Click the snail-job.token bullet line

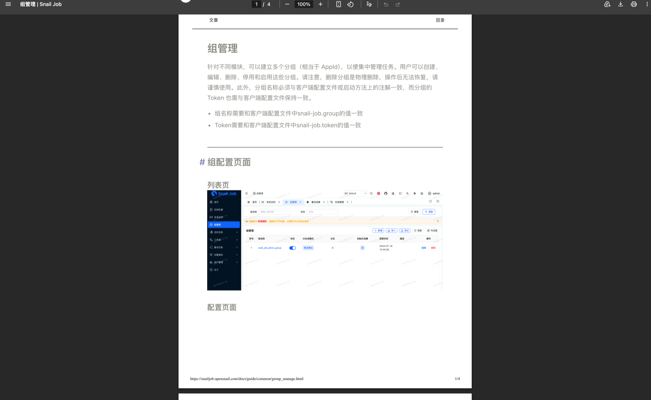click(288, 125)
